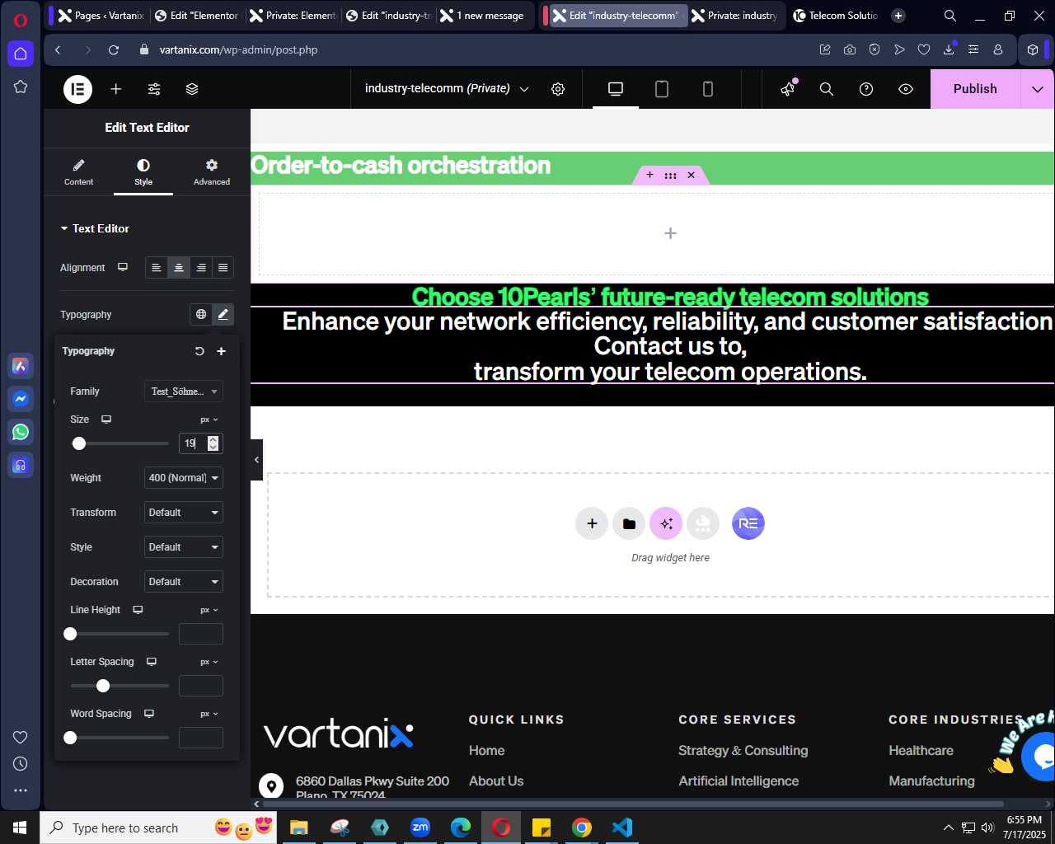Viewport: 1055px width, 844px height.
Task: Change Letter Spacing unit dropdown
Action: (x=209, y=662)
